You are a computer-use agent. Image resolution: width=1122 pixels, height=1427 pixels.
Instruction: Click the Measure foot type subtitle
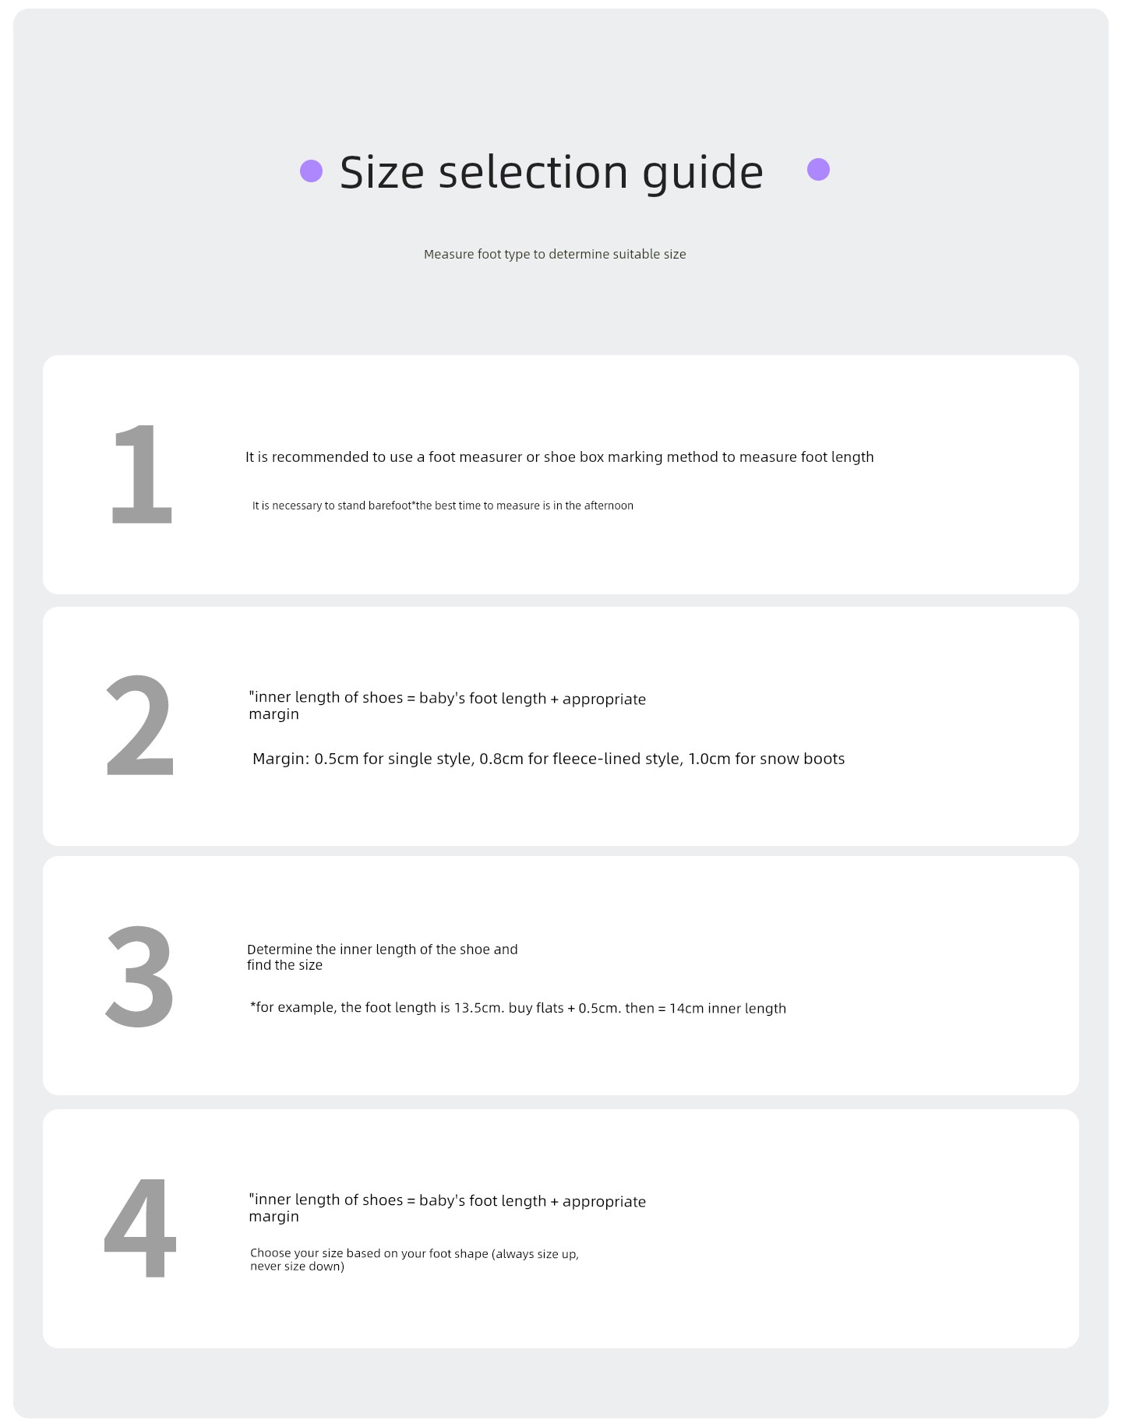pyautogui.click(x=555, y=254)
